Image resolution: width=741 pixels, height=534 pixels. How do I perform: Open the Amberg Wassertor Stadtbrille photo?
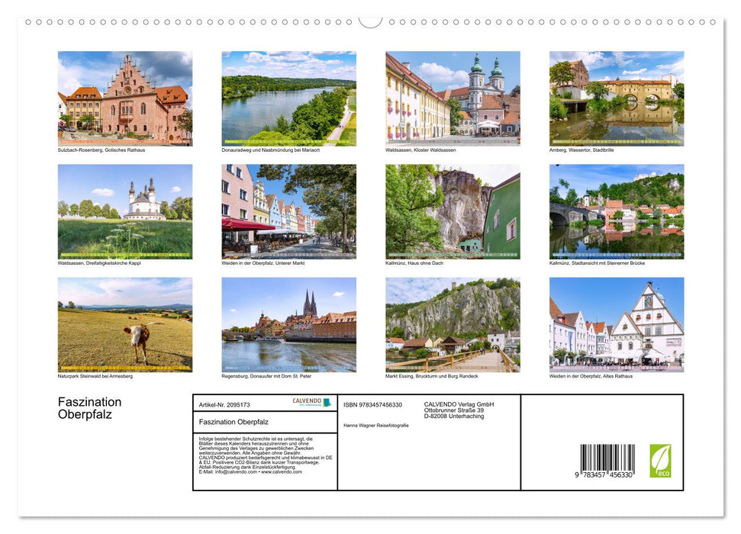615,98
